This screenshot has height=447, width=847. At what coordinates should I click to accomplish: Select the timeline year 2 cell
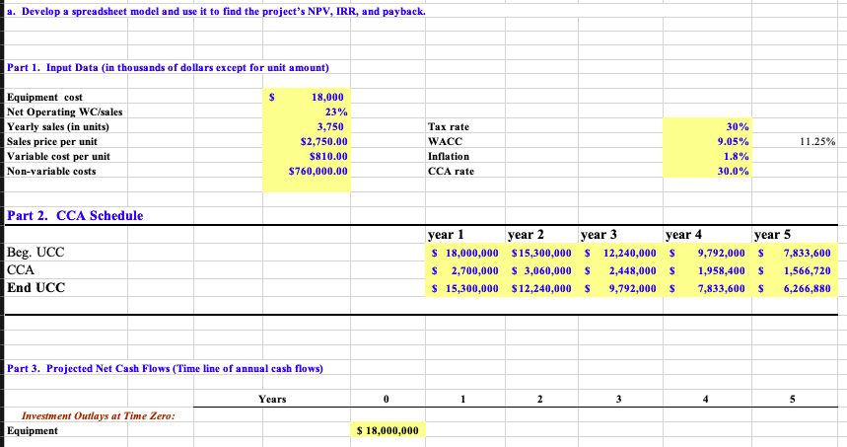click(x=539, y=400)
